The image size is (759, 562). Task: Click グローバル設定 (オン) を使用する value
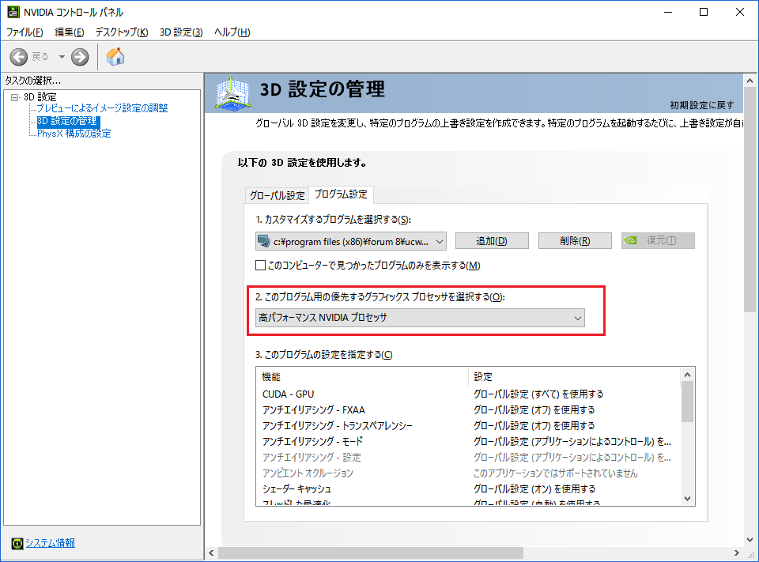point(534,489)
